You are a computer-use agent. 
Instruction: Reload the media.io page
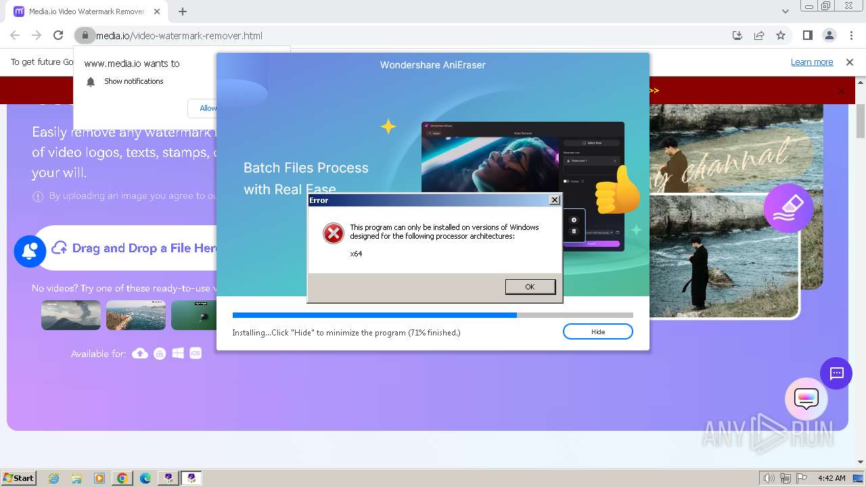[x=58, y=35]
